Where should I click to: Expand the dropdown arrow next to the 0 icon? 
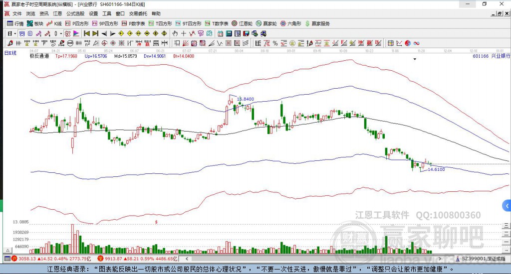click(60, 33)
